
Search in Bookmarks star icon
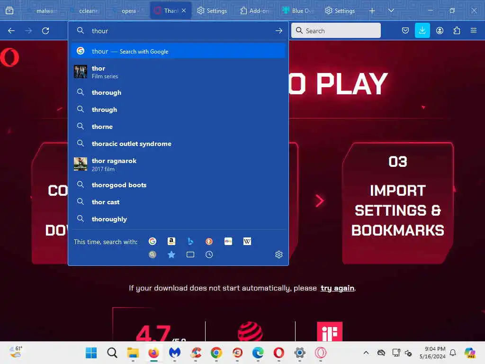[171, 255]
